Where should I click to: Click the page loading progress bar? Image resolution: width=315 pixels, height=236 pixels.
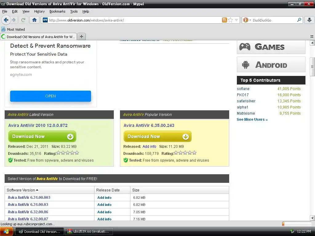point(297,224)
